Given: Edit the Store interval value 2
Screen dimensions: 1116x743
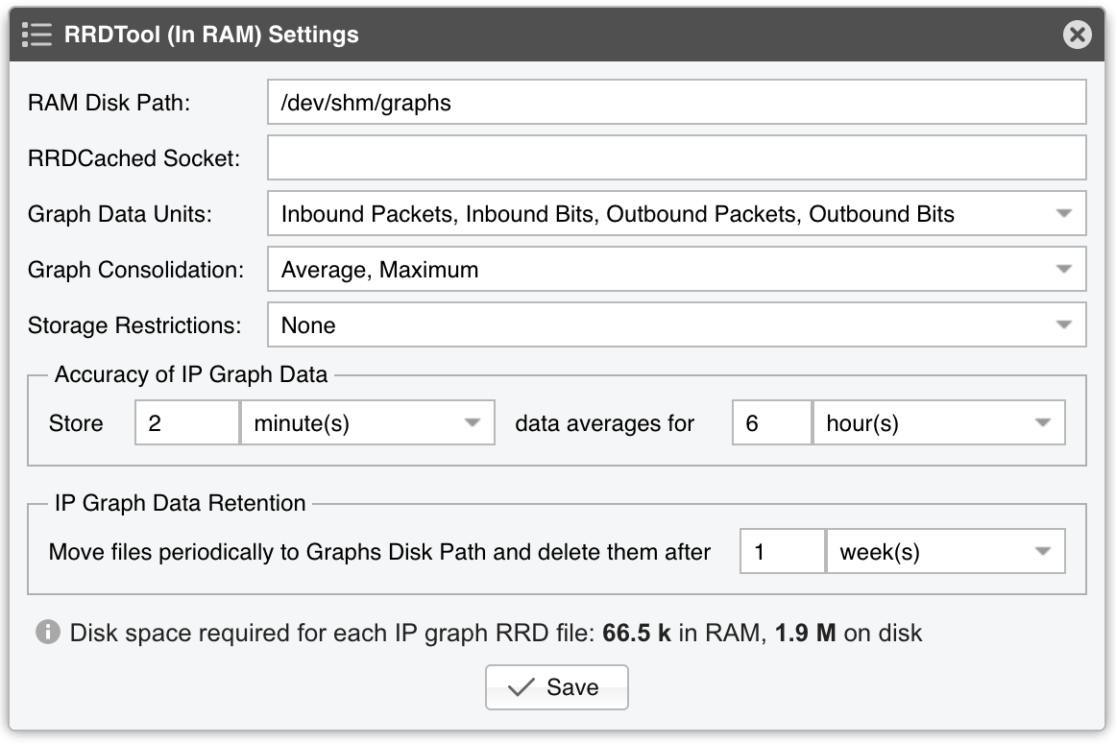Looking at the screenshot, I should [187, 422].
